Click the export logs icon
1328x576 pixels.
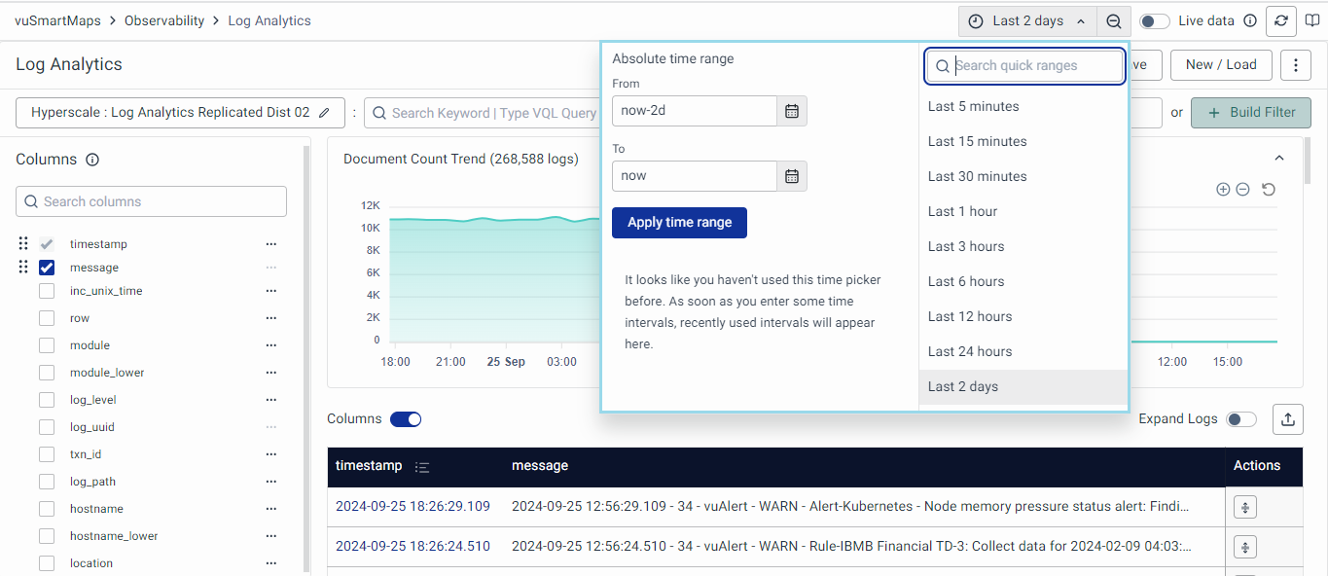point(1288,419)
